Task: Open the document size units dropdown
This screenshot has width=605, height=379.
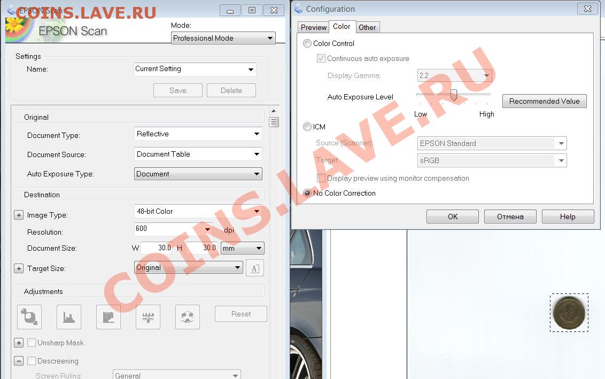Action: (x=242, y=248)
